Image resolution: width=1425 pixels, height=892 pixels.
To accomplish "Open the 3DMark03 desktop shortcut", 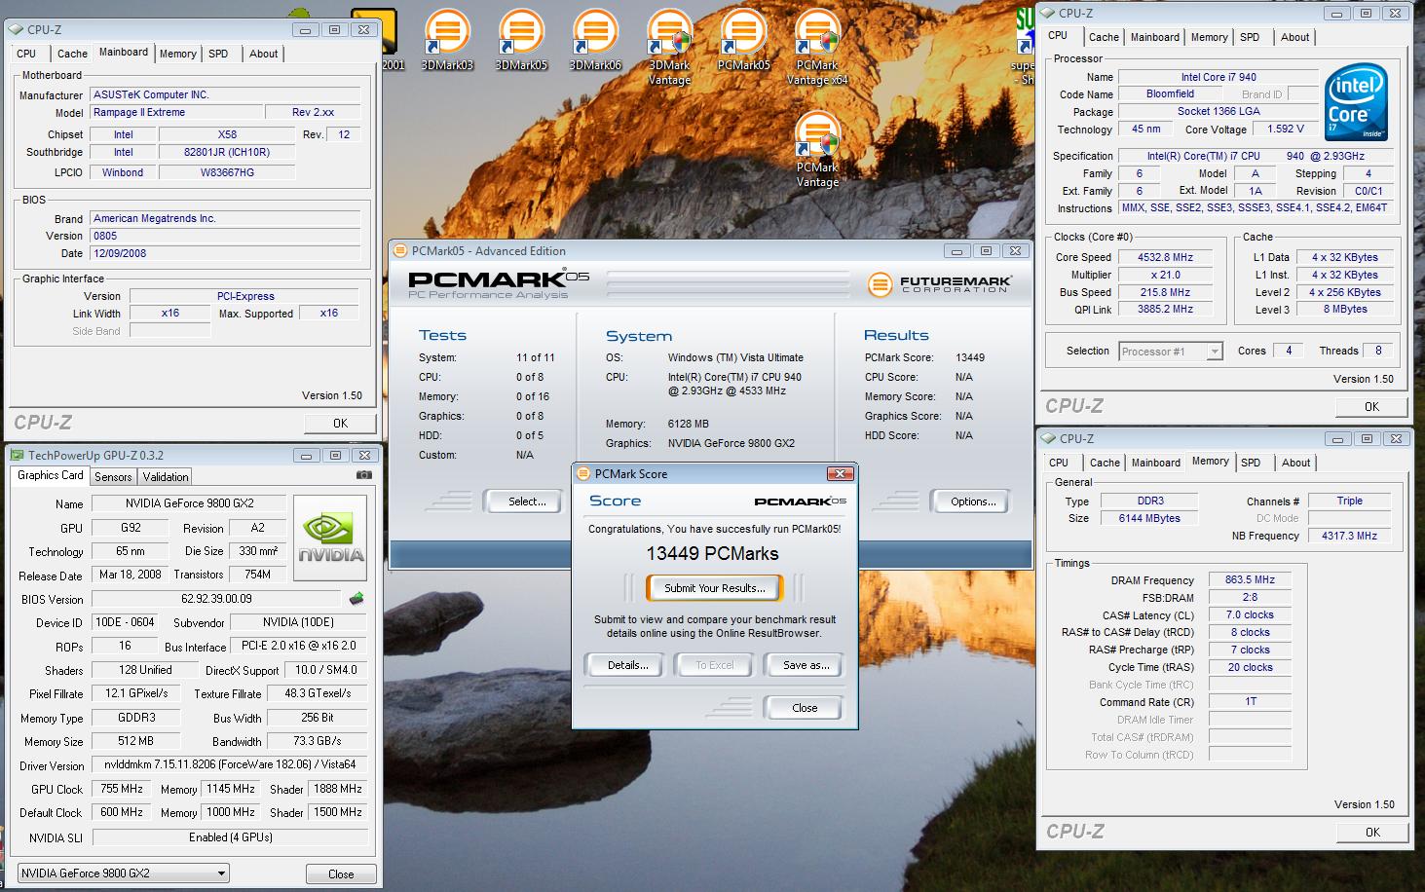I will pos(447,40).
